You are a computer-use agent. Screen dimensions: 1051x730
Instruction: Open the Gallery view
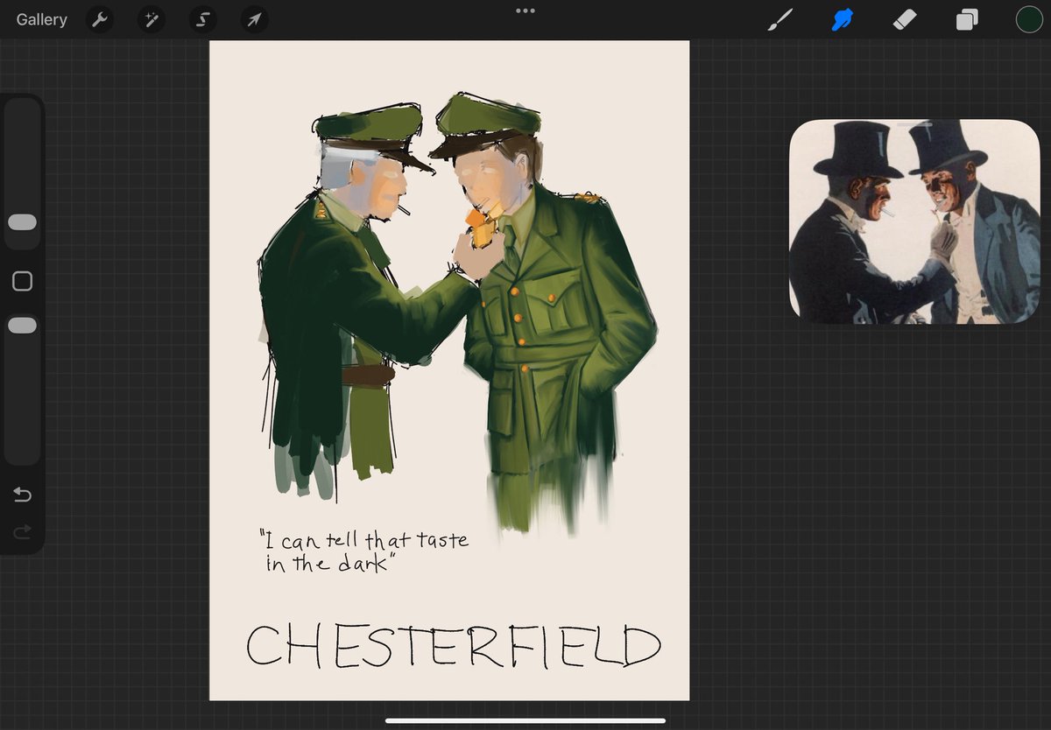41,19
